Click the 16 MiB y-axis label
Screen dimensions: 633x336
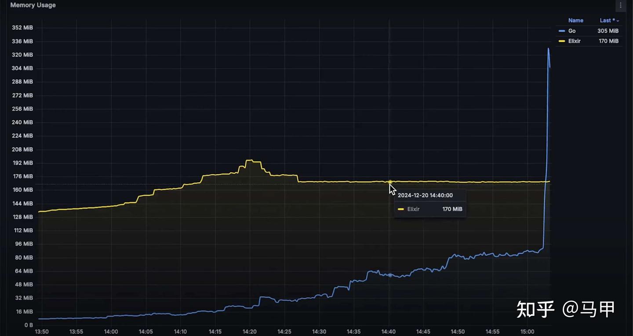pos(24,312)
